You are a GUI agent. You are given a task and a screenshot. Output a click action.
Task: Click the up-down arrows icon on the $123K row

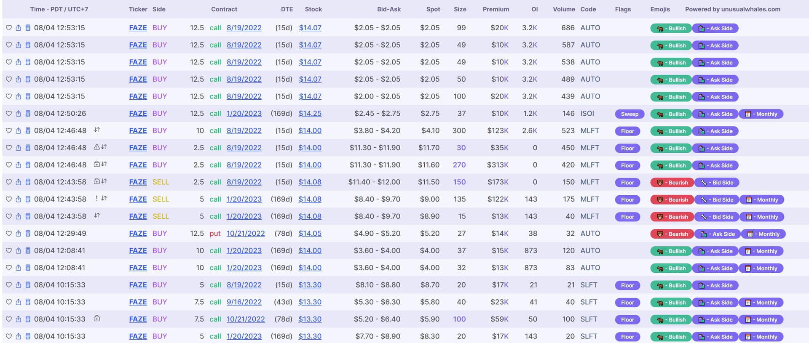click(x=97, y=130)
